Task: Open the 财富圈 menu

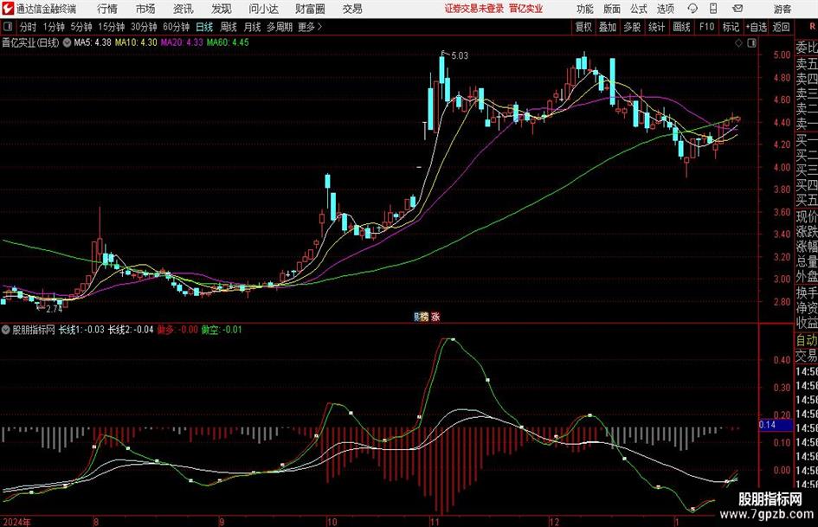Action: [x=310, y=9]
